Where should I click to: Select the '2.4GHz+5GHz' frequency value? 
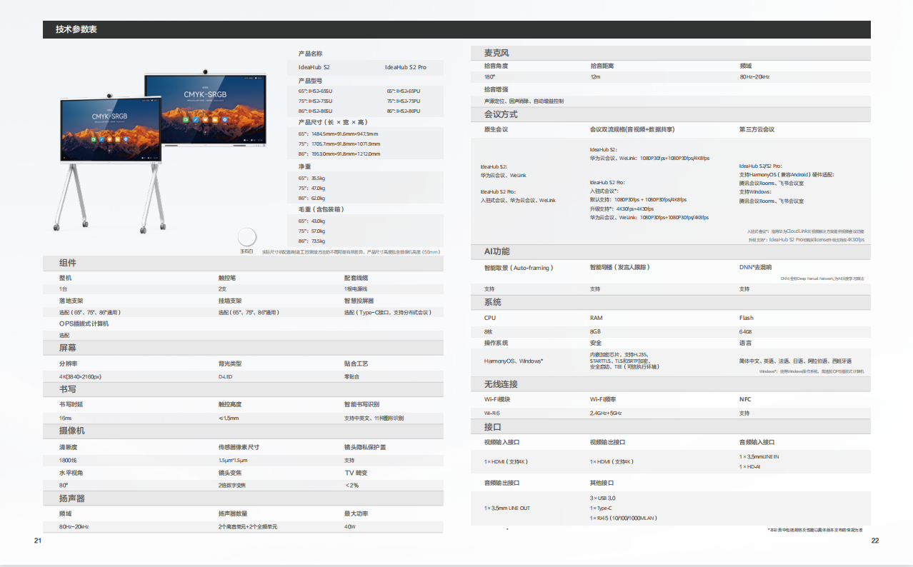(606, 413)
